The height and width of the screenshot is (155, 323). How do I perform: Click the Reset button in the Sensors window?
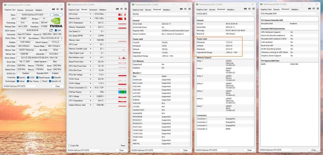(x=123, y=146)
